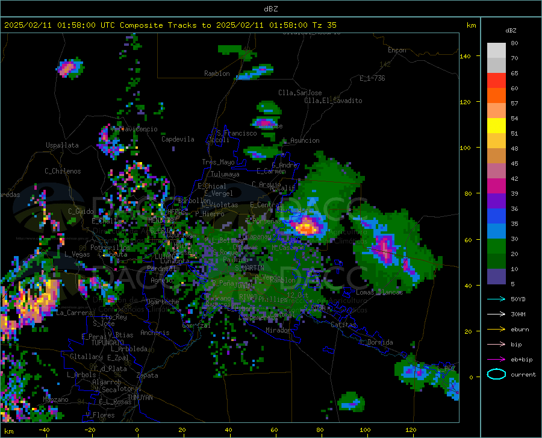Pick the salmon 57–54 dBZ swatch
542x438 pixels.
coord(496,111)
